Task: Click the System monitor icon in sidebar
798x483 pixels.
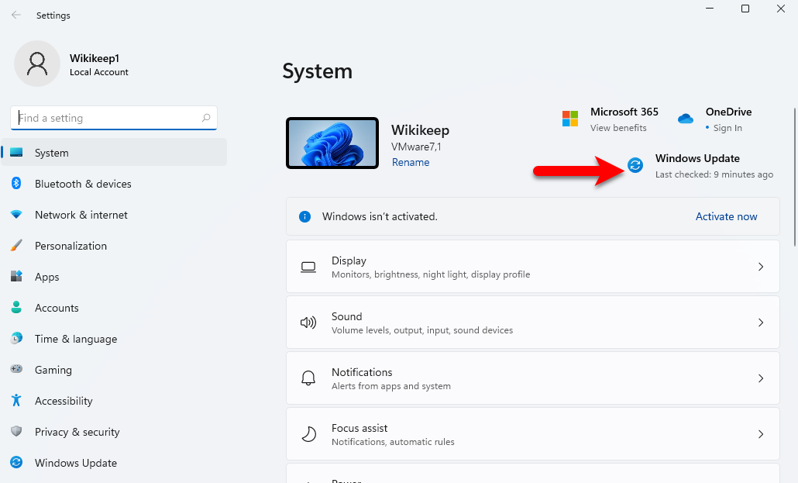Action: click(x=16, y=152)
